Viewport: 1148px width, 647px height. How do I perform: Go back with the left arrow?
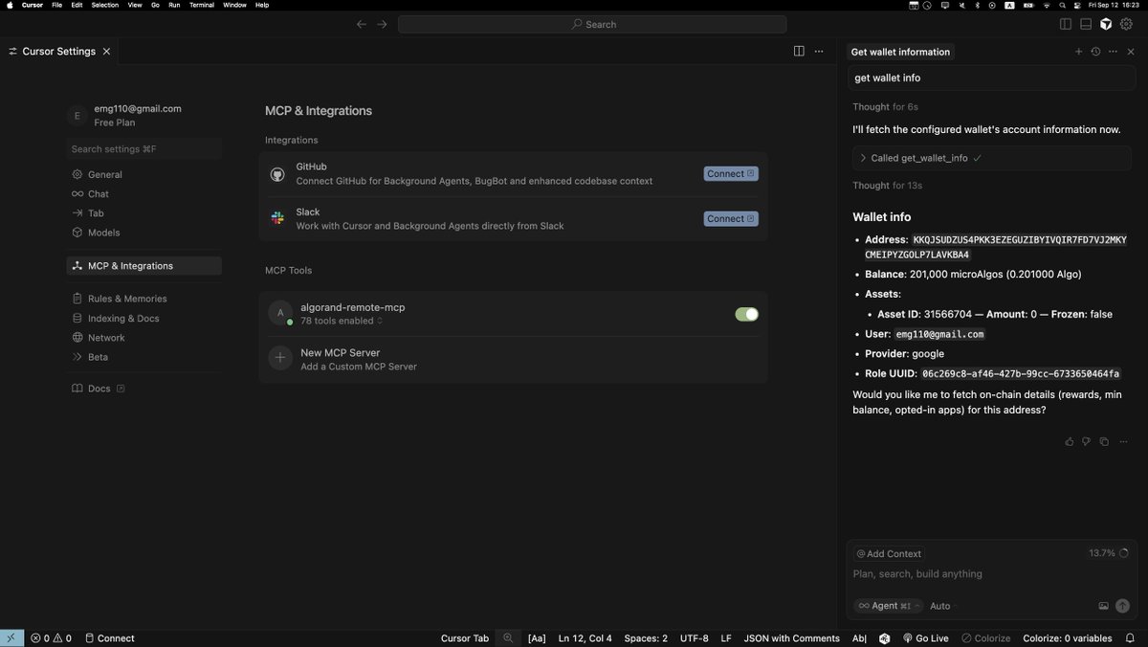[x=362, y=24]
